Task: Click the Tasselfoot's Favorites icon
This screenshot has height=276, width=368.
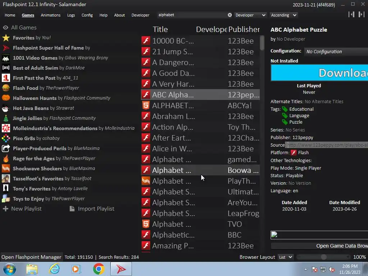Action: click(6, 179)
